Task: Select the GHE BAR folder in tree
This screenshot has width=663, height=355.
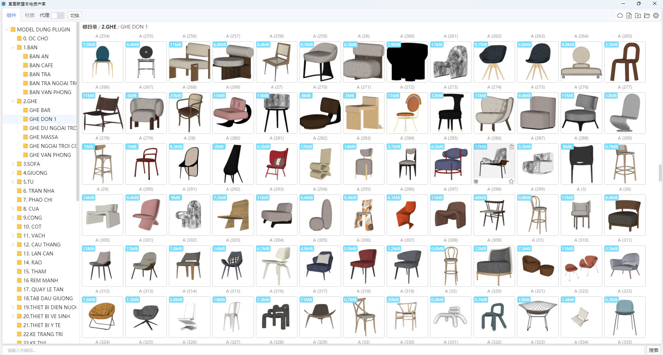Action: 40,110
